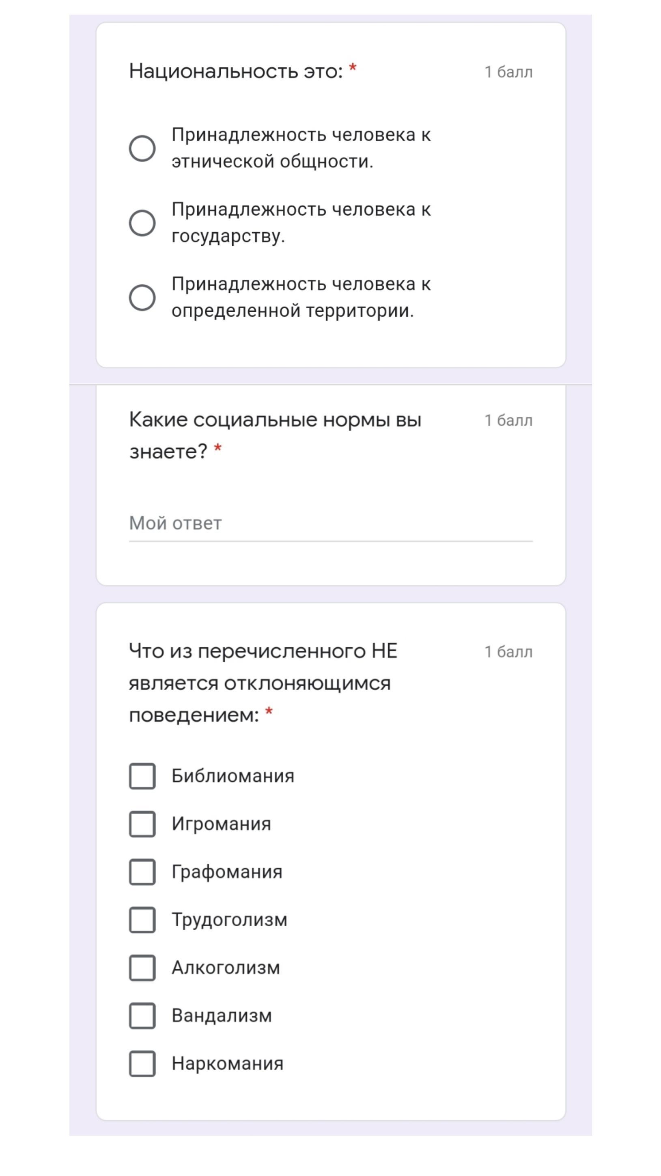Mark the Трудоголизм checkbox
The height and width of the screenshot is (1176, 661).
click(x=142, y=920)
